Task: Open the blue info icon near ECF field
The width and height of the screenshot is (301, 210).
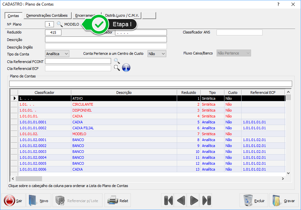Action: tap(126, 68)
